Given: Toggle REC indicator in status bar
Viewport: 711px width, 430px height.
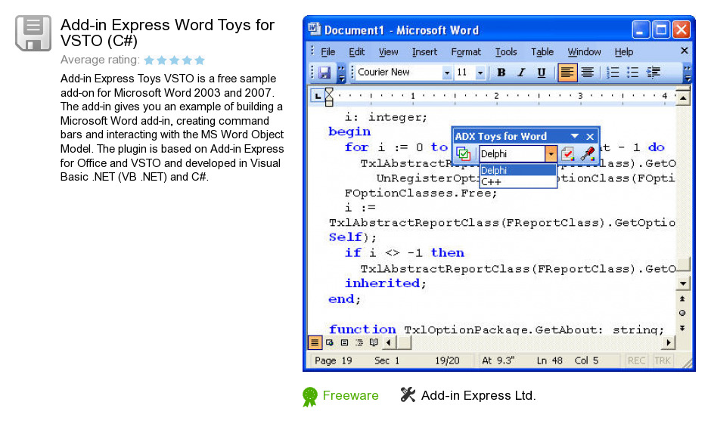Looking at the screenshot, I should click(x=636, y=360).
